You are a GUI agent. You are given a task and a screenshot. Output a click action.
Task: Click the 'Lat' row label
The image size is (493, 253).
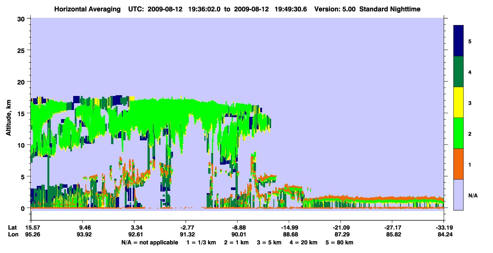(13, 228)
